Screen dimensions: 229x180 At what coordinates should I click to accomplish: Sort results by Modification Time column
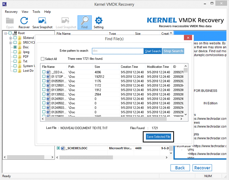pyautogui.click(x=158, y=67)
